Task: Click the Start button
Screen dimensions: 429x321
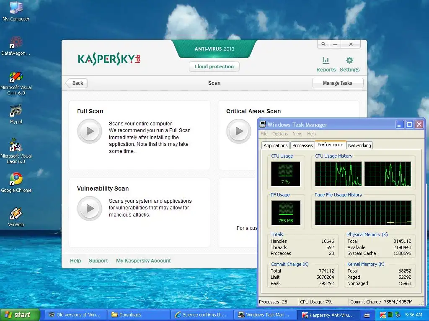Action: point(20,315)
